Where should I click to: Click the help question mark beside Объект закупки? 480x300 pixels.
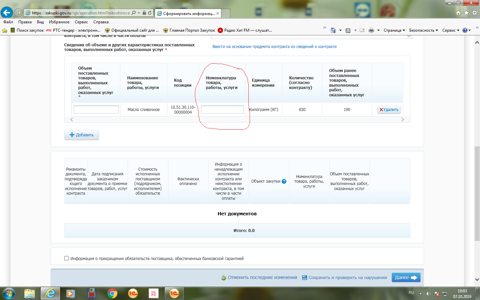coord(284,181)
